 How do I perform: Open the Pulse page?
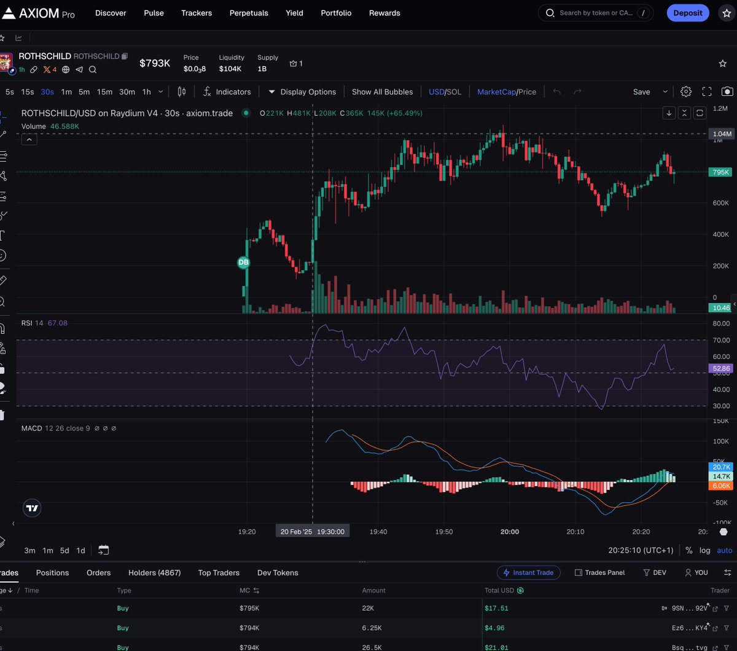point(154,13)
